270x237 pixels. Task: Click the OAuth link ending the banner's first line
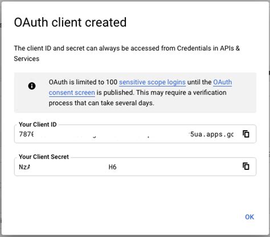pyautogui.click(x=222, y=82)
